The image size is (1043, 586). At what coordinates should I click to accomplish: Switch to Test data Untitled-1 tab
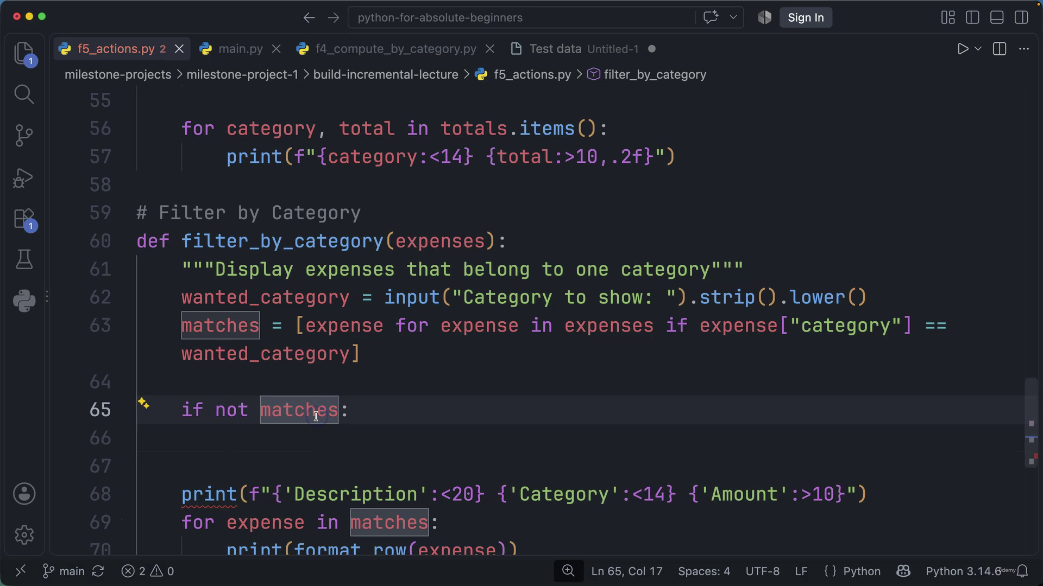(x=583, y=49)
